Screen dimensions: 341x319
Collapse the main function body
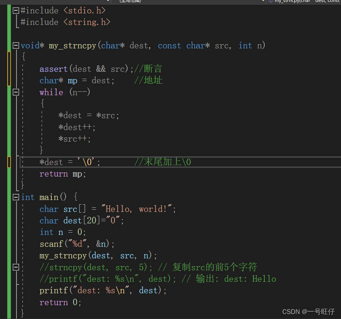tap(16, 197)
